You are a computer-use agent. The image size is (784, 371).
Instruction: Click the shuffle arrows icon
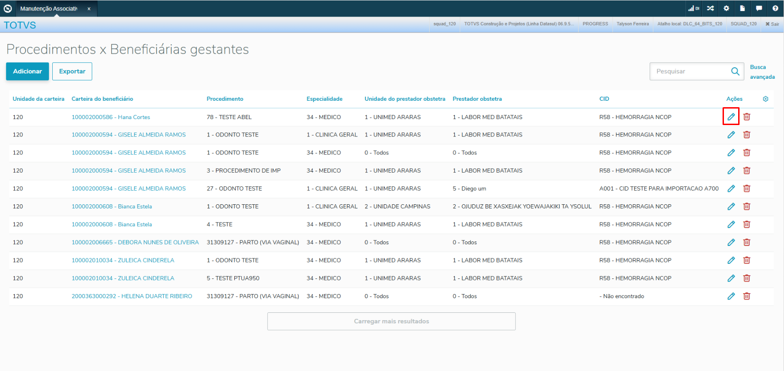tap(710, 8)
